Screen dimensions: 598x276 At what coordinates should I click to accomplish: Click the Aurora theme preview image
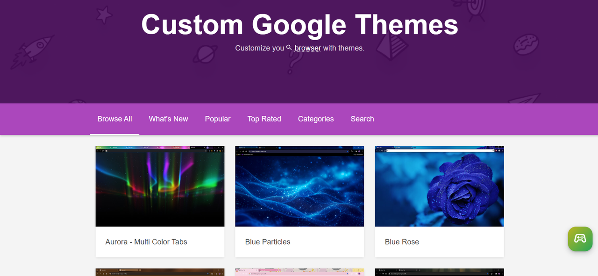160,186
